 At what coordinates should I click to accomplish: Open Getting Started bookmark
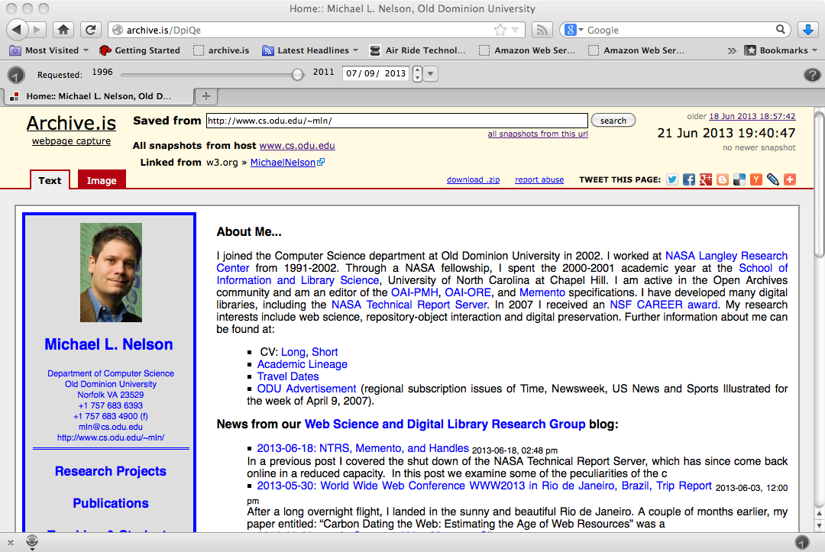140,50
